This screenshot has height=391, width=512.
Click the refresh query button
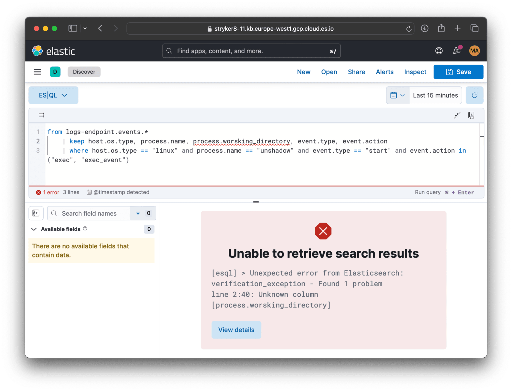474,95
